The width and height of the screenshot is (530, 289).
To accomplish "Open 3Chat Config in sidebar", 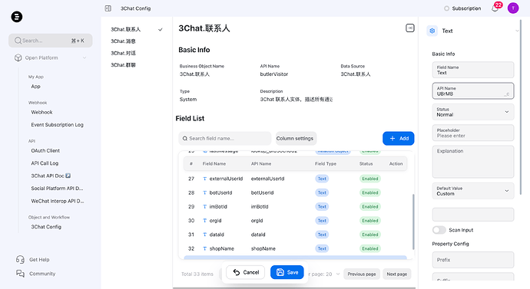I will [46, 227].
